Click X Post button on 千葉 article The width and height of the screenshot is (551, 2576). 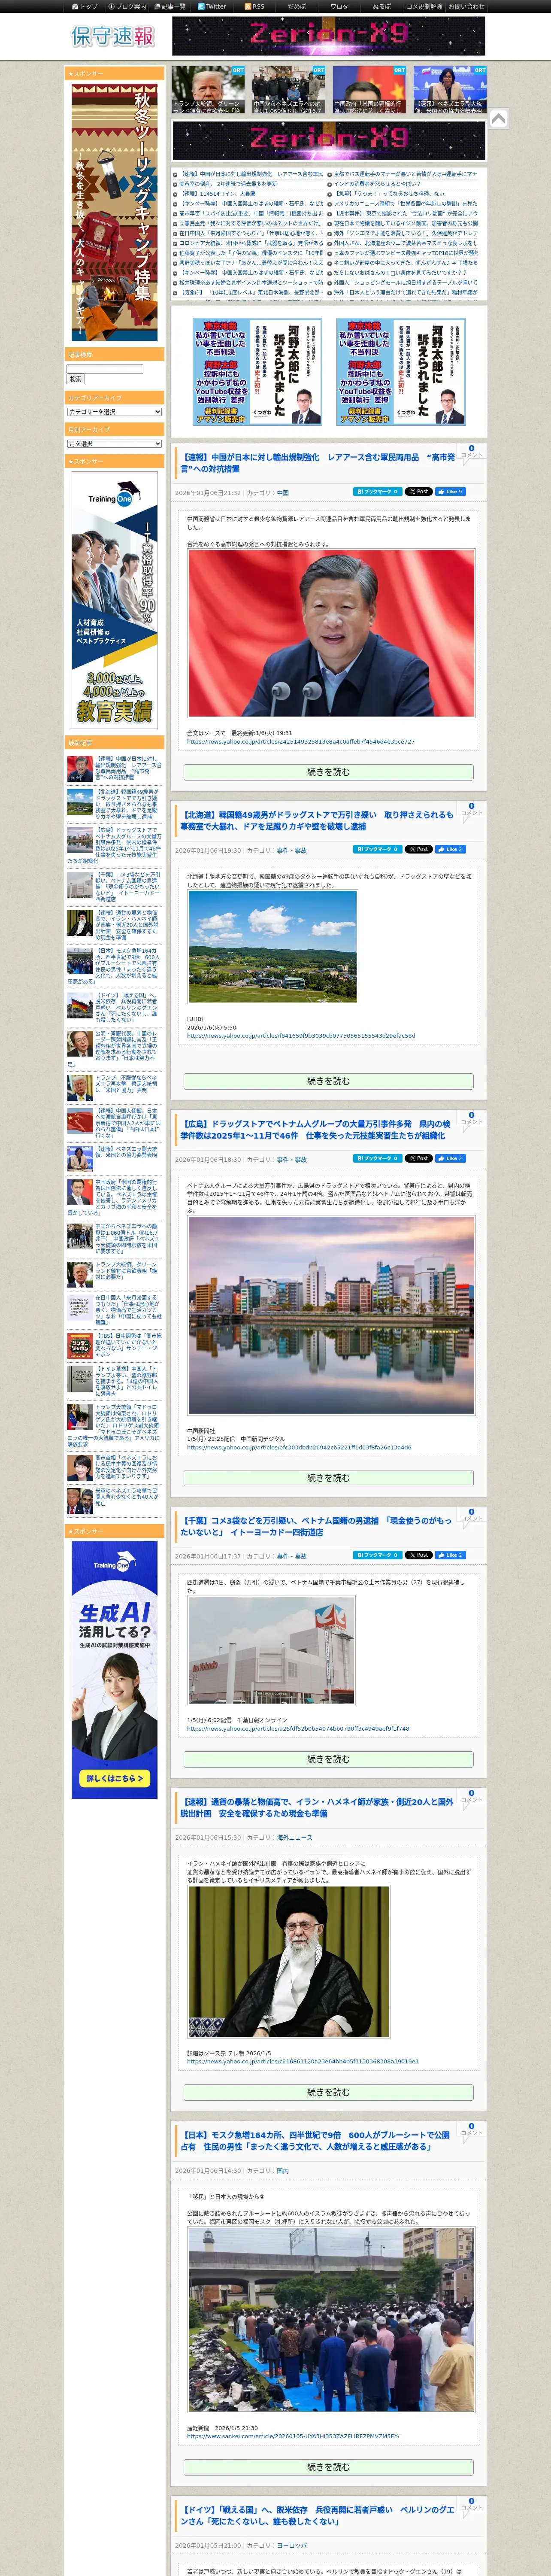(418, 1555)
